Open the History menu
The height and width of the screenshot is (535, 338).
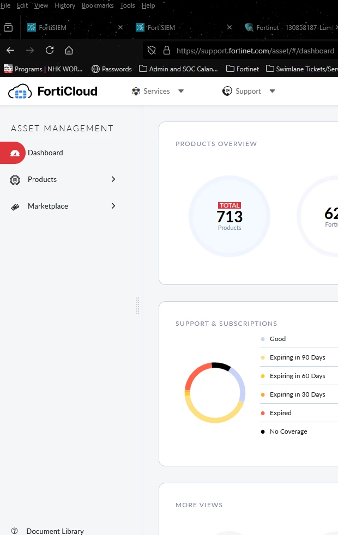coord(65,5)
